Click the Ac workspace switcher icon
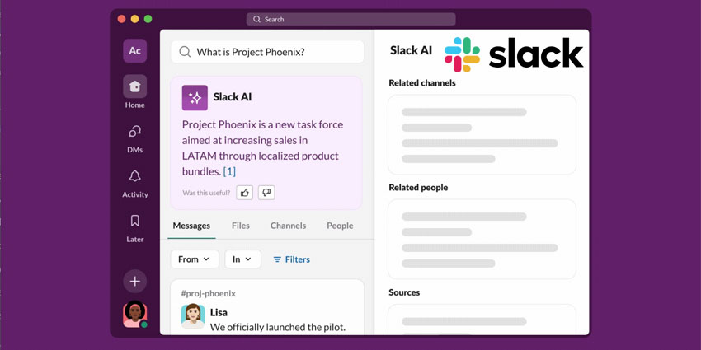Viewport: 701px width, 350px height. (135, 50)
